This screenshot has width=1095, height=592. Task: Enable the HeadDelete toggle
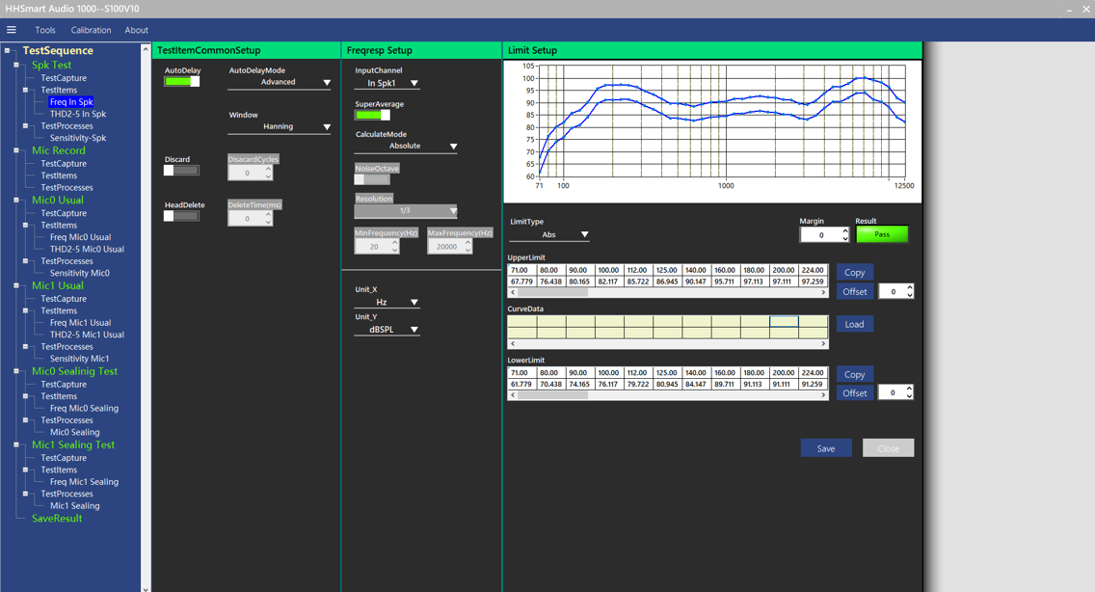click(x=181, y=216)
